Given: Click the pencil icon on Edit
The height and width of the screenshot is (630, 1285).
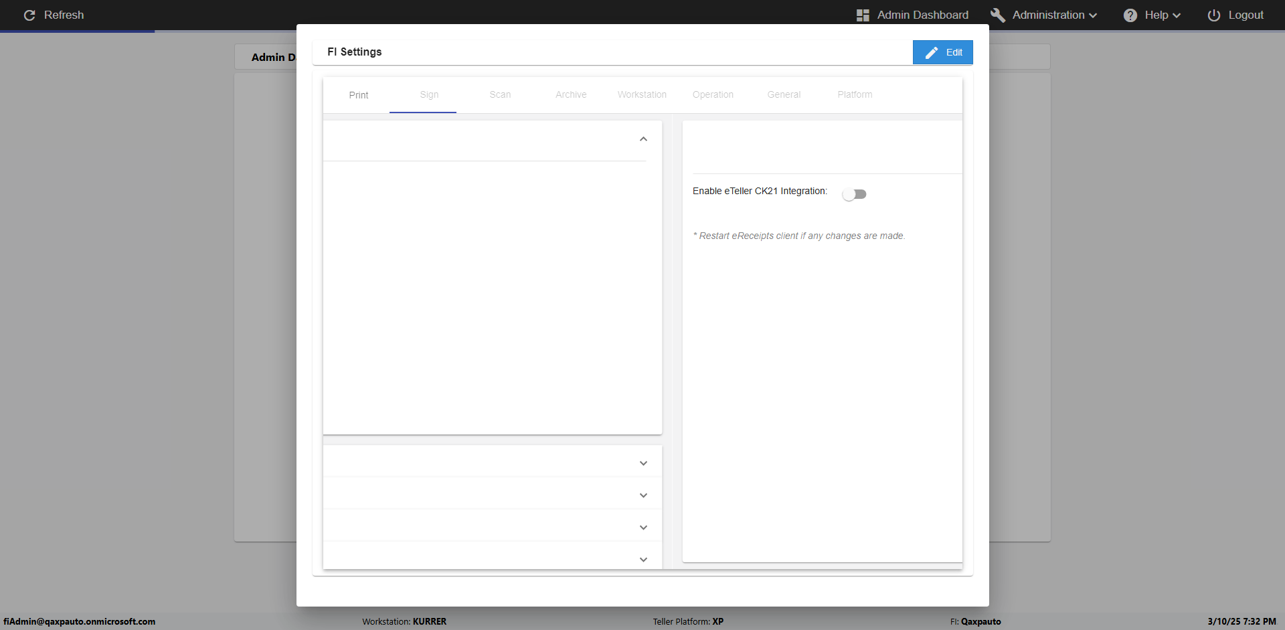Looking at the screenshot, I should click(932, 52).
